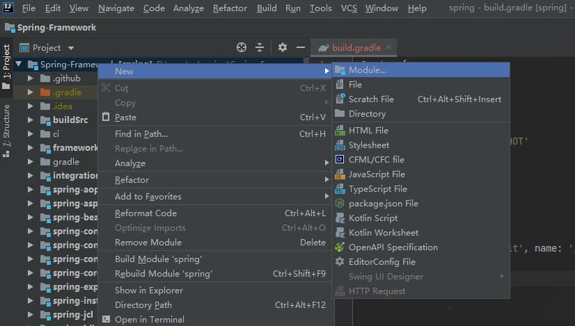
Task: Open the Analyze submenu in context menu
Action: pos(215,163)
